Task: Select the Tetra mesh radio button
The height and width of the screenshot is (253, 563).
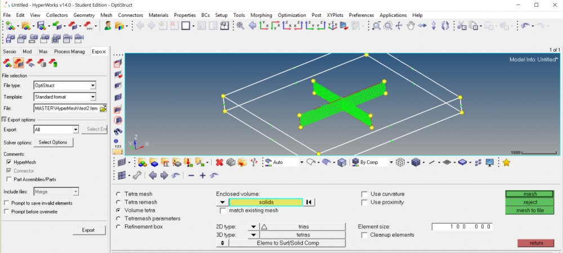Action: pyautogui.click(x=118, y=194)
